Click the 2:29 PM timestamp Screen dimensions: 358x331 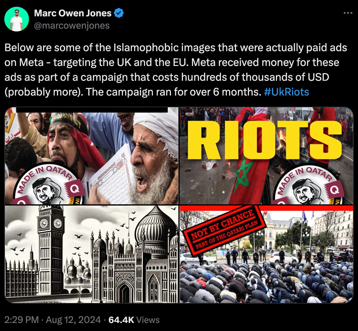[x=22, y=320]
